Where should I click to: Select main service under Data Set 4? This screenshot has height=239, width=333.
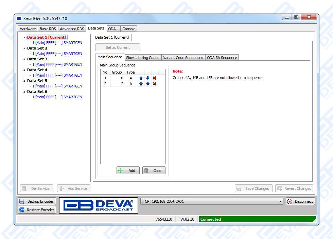[x=57, y=75]
